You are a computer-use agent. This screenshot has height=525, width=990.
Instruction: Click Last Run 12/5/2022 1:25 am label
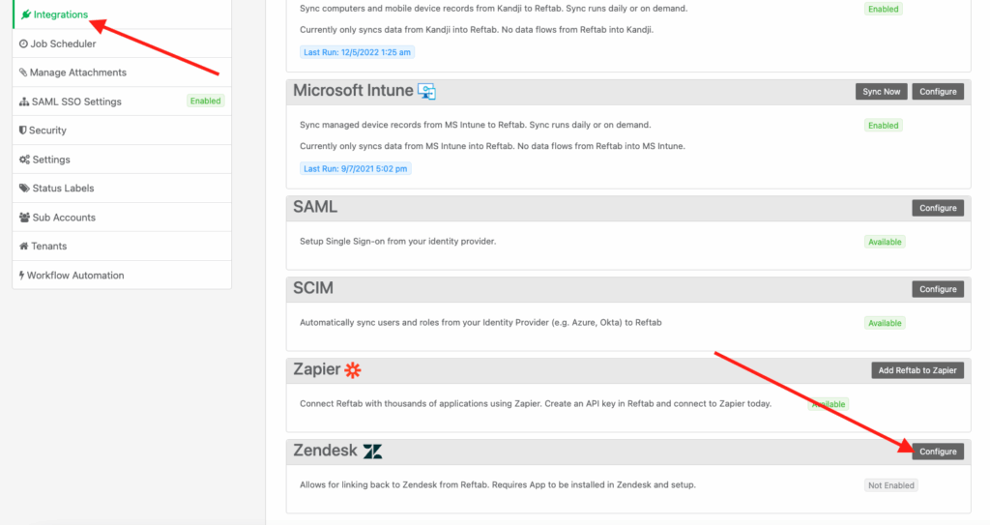pyautogui.click(x=357, y=52)
